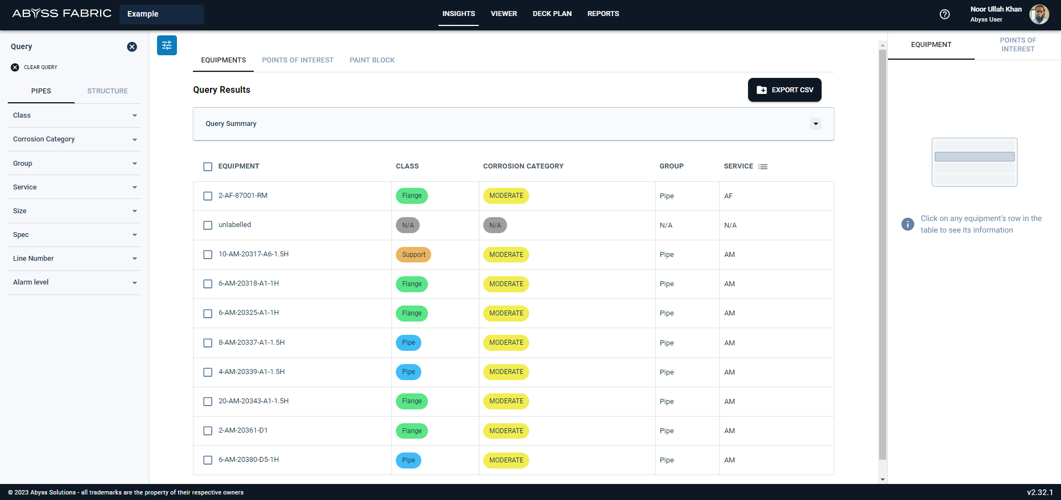
Task: Click the Flange badge of 2-AF-87001-RM
Action: pyautogui.click(x=412, y=196)
